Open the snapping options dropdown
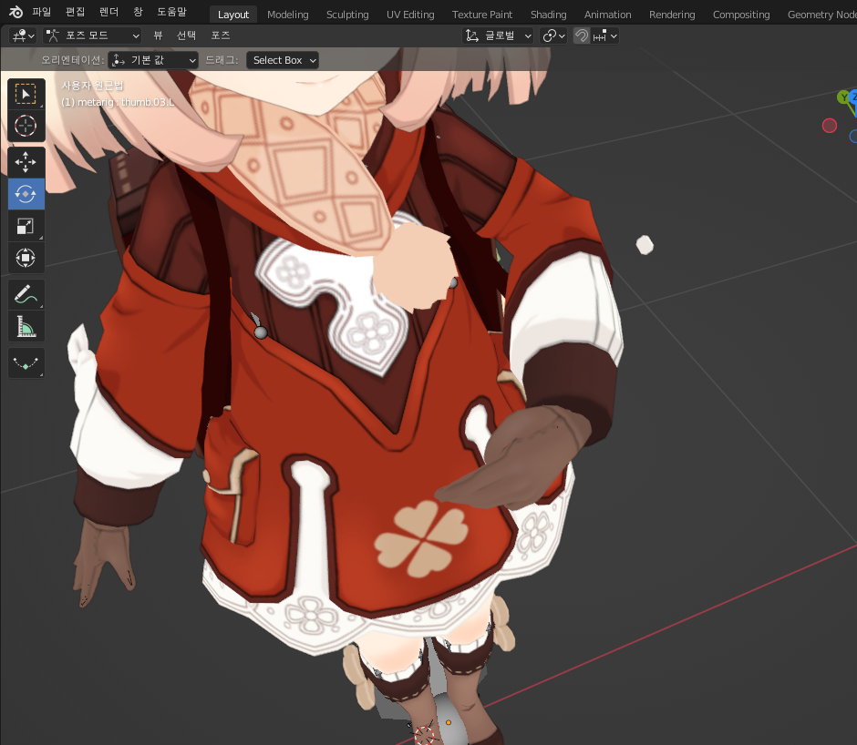The image size is (857, 745). tap(605, 36)
